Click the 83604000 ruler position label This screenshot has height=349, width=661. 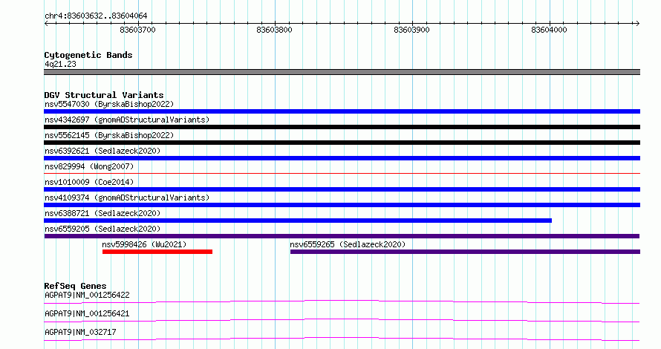click(x=550, y=30)
